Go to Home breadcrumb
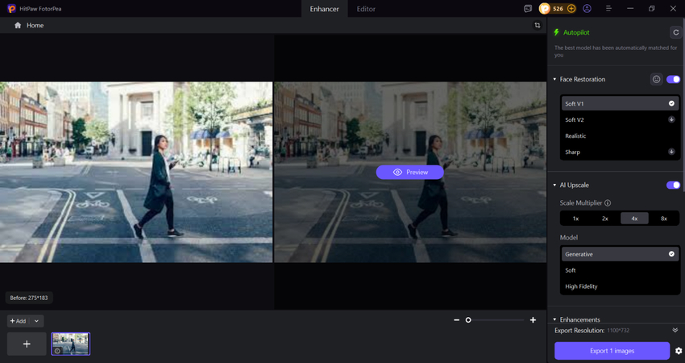Screen dimensions: 685x363 35,25
